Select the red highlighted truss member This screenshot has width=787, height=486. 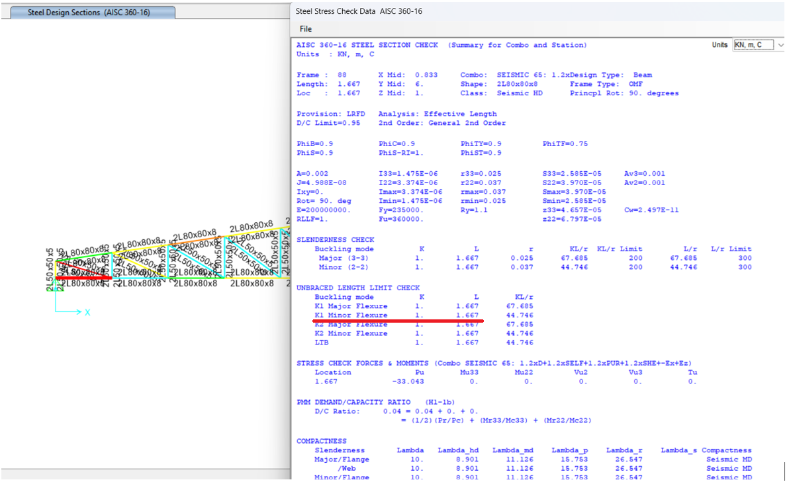pos(83,277)
